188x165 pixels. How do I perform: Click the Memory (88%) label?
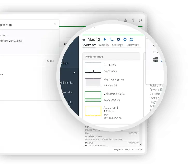coord(113,79)
